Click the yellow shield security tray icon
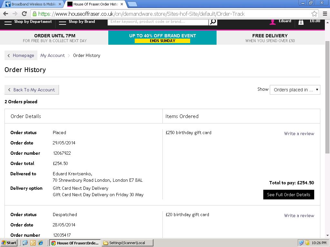The height and width of the screenshot is (247, 330). (x=307, y=243)
